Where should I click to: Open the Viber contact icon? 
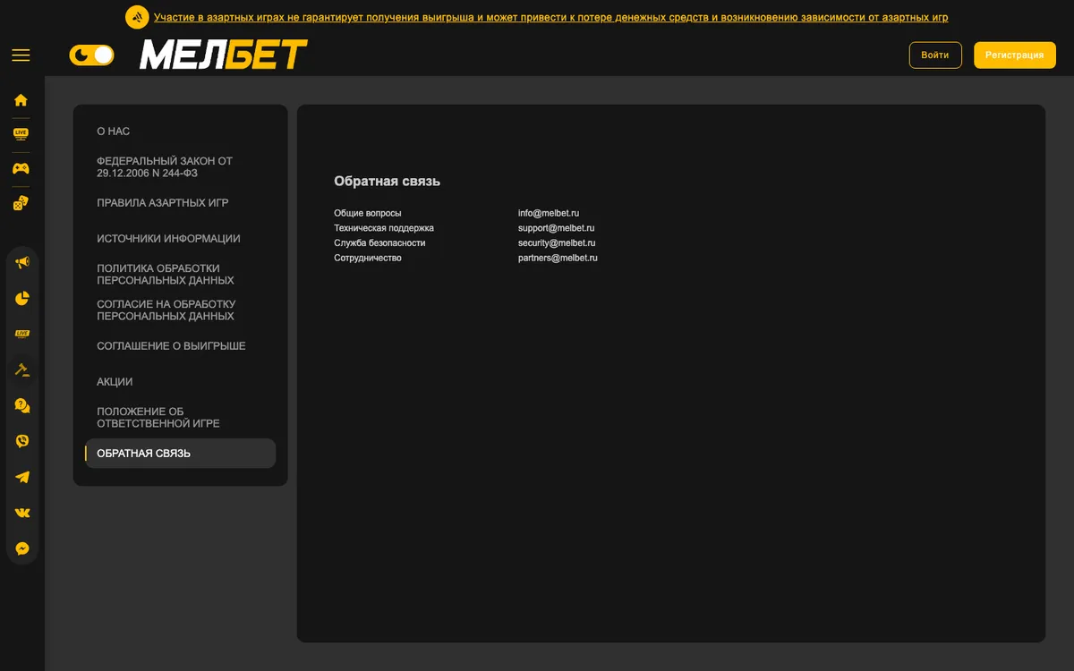tap(22, 441)
